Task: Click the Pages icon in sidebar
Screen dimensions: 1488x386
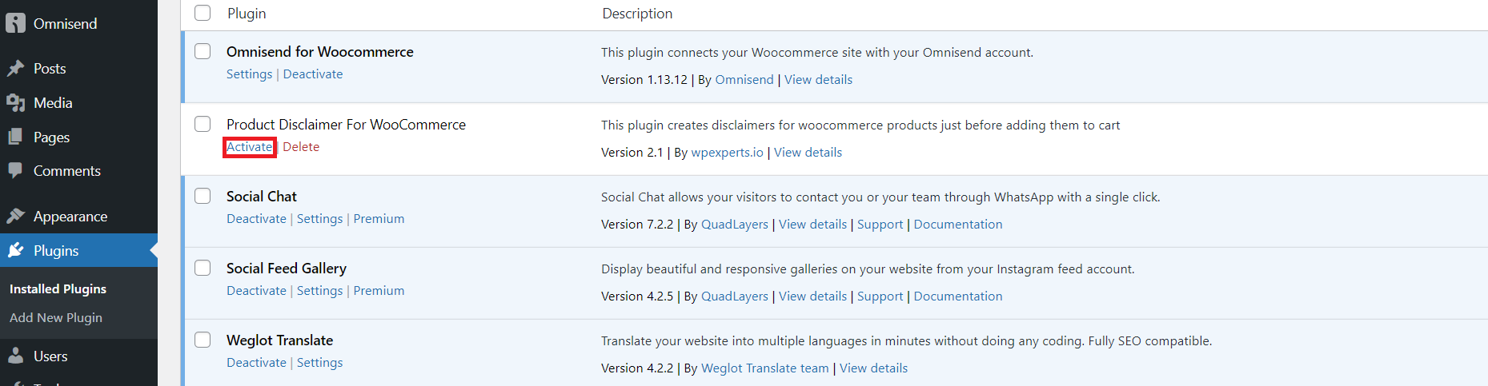Action: point(15,137)
